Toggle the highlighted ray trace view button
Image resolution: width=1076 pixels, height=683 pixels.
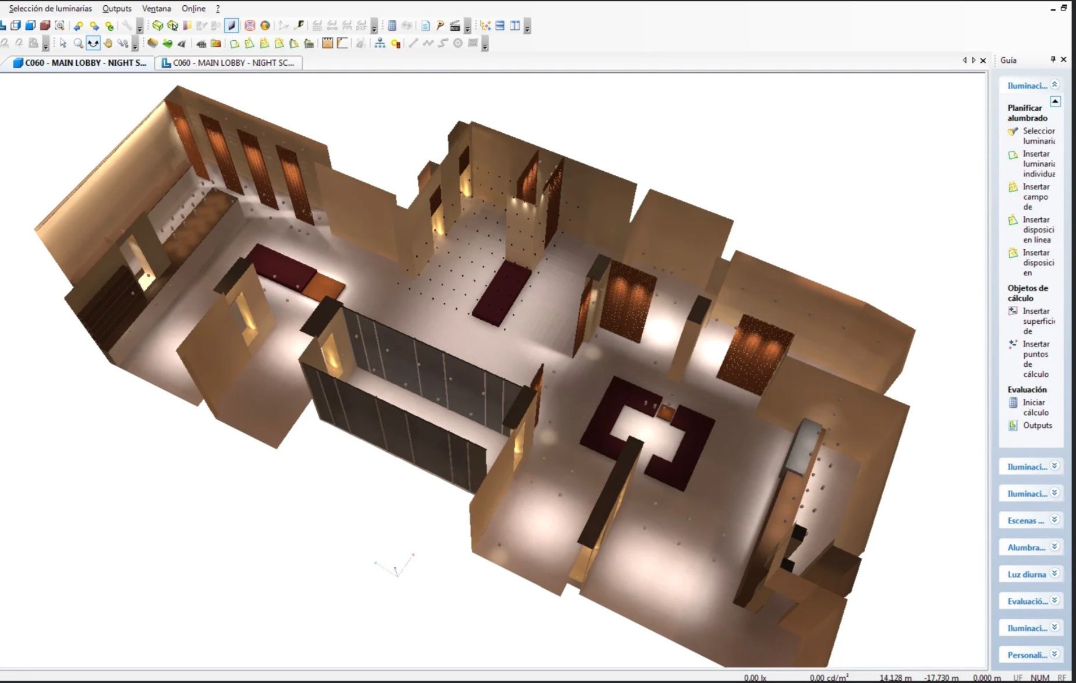(232, 26)
